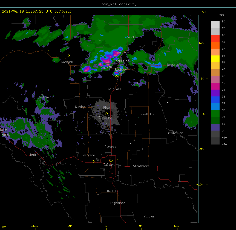Click the purple 36–39 dBZ legend swatch
Image resolution: width=236 pixels, height=230 pixels.
point(215,93)
